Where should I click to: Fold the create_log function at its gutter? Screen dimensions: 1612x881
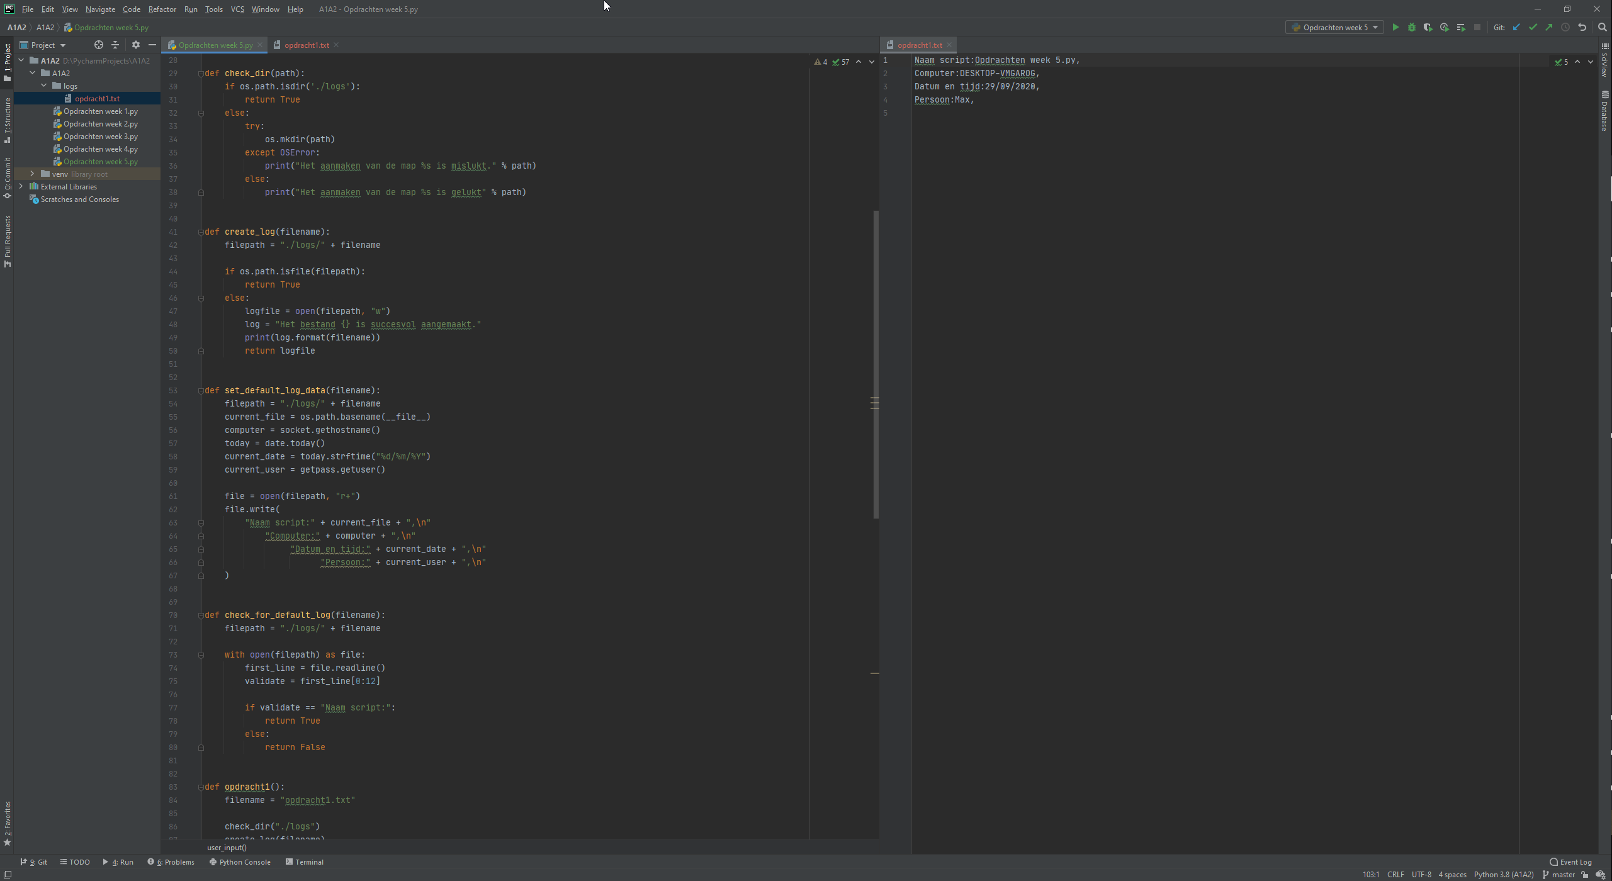point(201,232)
